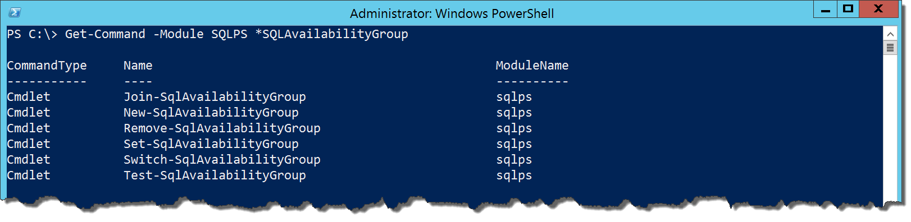
Task: Click the Name column header
Action: pyautogui.click(x=138, y=66)
